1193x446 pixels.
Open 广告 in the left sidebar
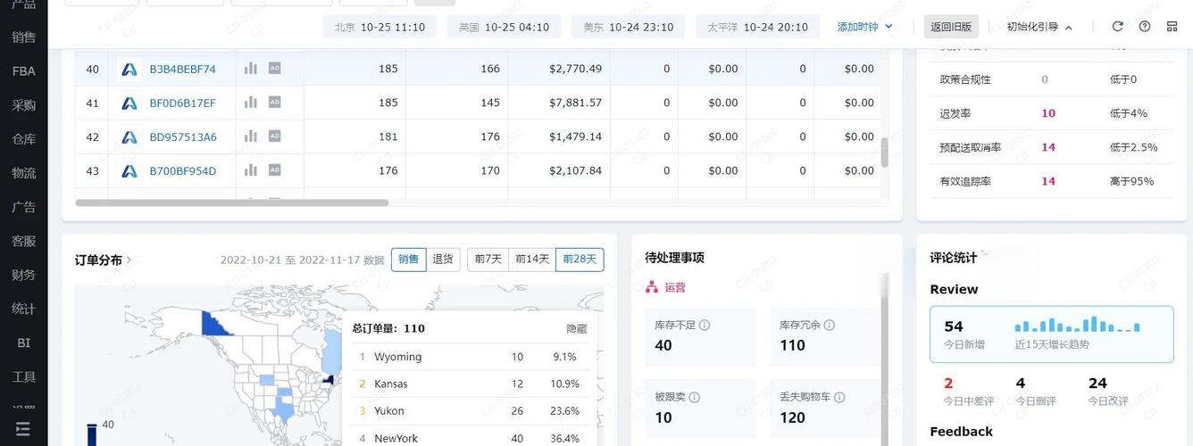coord(24,207)
